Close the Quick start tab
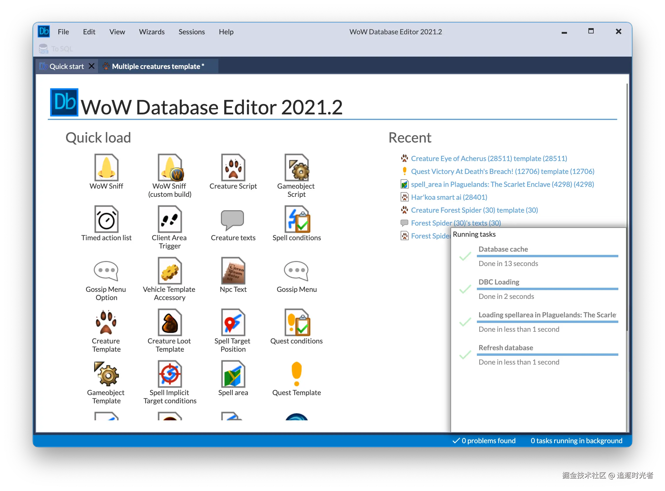Viewport: 665px width, 491px height. [x=92, y=66]
